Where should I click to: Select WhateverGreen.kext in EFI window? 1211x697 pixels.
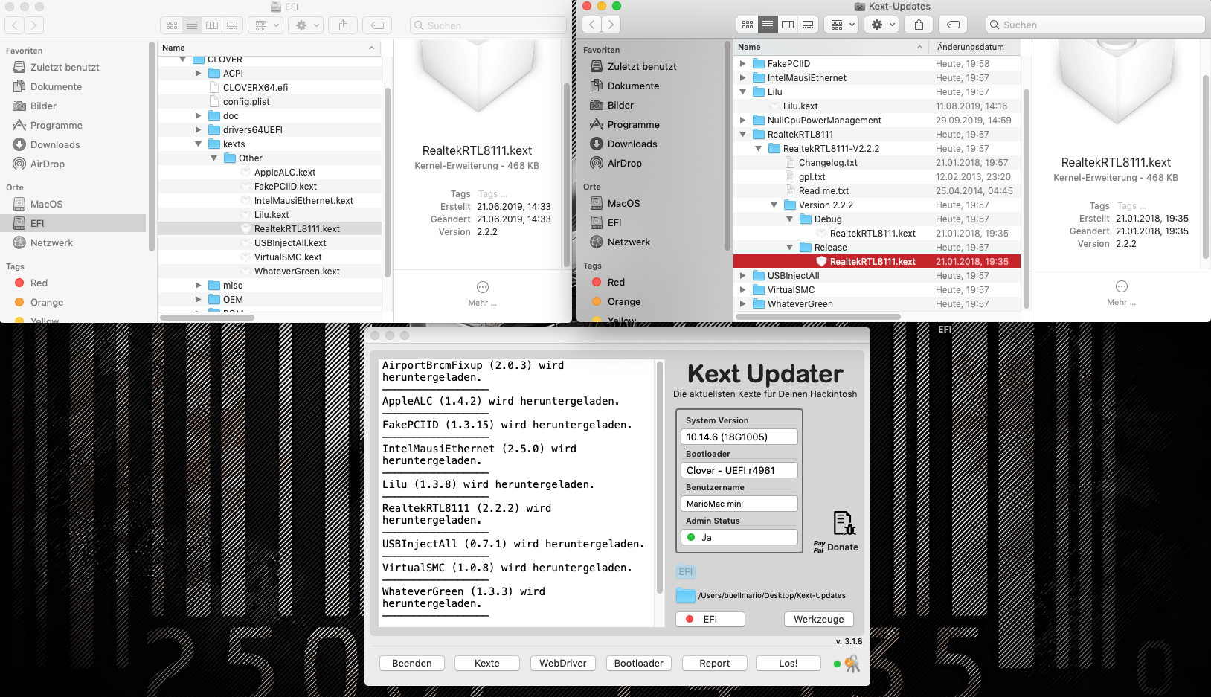coord(297,272)
